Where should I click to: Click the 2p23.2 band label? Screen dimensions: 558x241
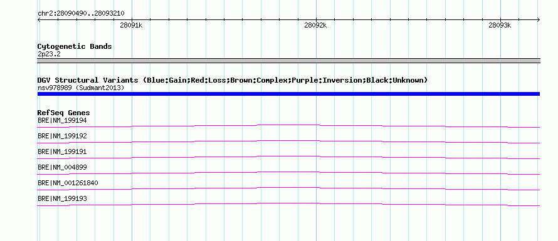(x=49, y=54)
